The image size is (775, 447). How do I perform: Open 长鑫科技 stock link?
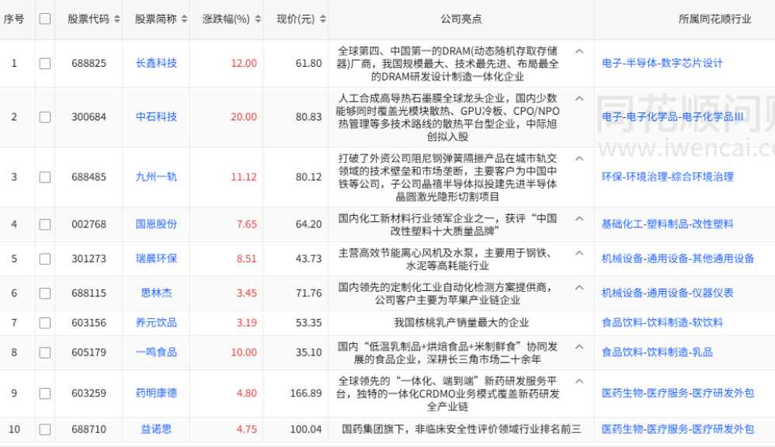pos(156,63)
